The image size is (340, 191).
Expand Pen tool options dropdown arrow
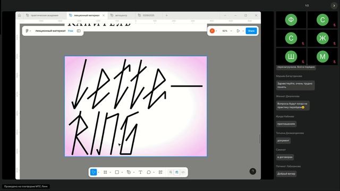(134, 172)
